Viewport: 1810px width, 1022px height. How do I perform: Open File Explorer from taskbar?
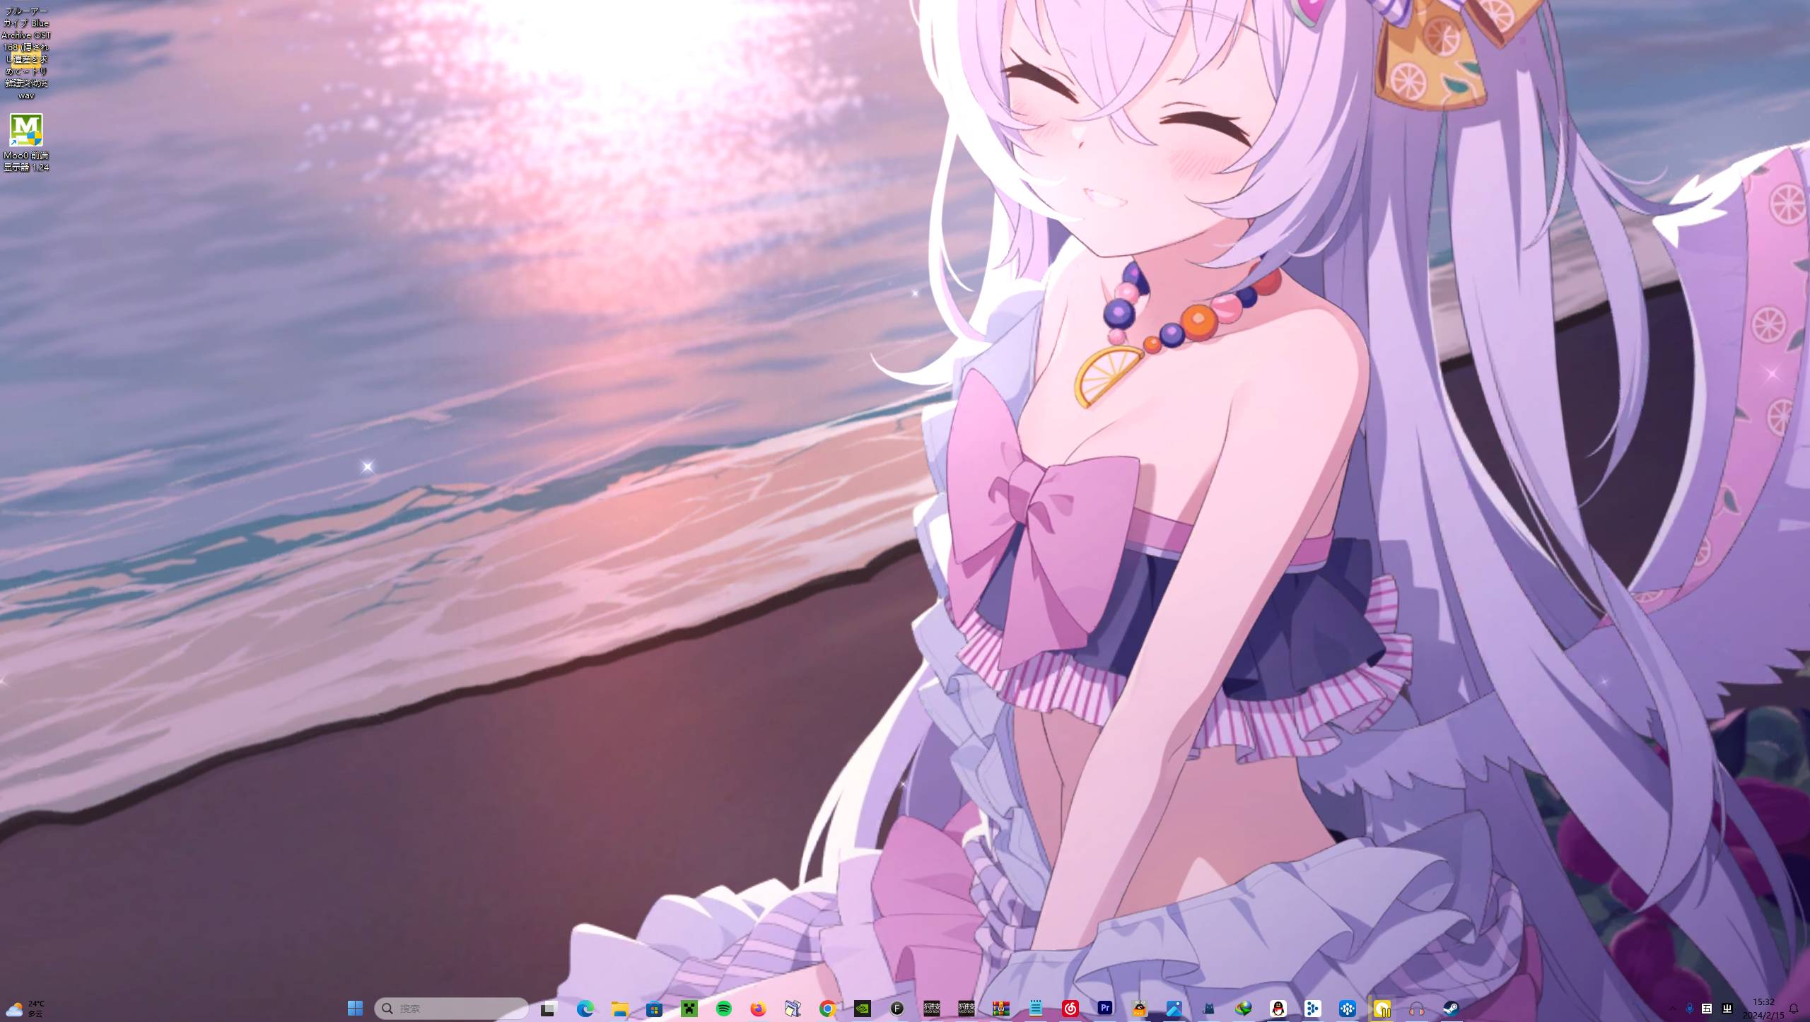tap(619, 1009)
